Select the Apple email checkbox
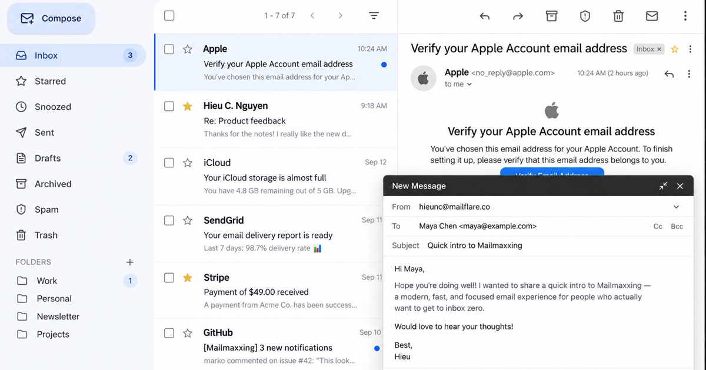706x370 pixels. click(169, 49)
